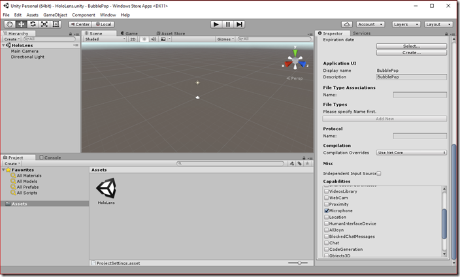The image size is (460, 277).
Task: Start Play mode
Action: [216, 24]
